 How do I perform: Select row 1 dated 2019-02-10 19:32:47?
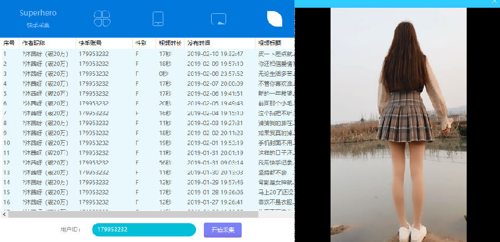tap(148, 54)
